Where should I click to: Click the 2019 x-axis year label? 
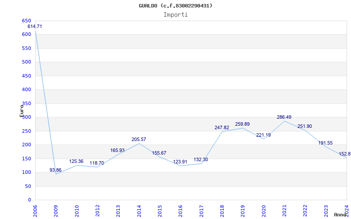coord(243,211)
